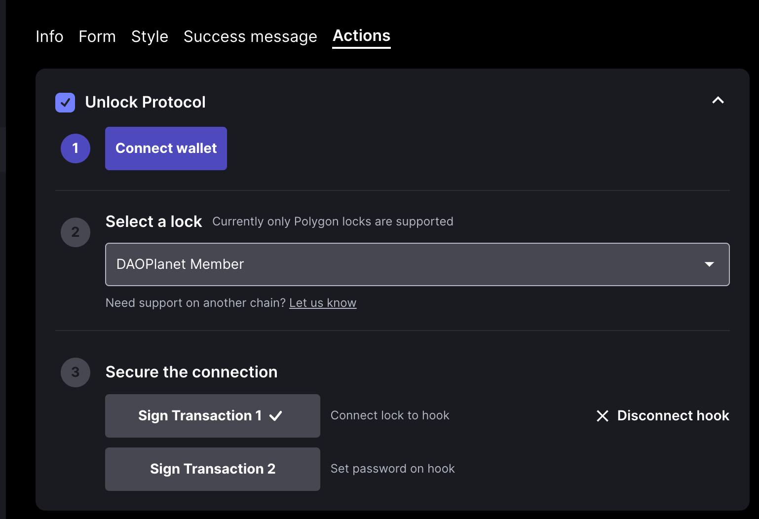Open the Style tab
This screenshot has width=759, height=519.
pos(150,37)
